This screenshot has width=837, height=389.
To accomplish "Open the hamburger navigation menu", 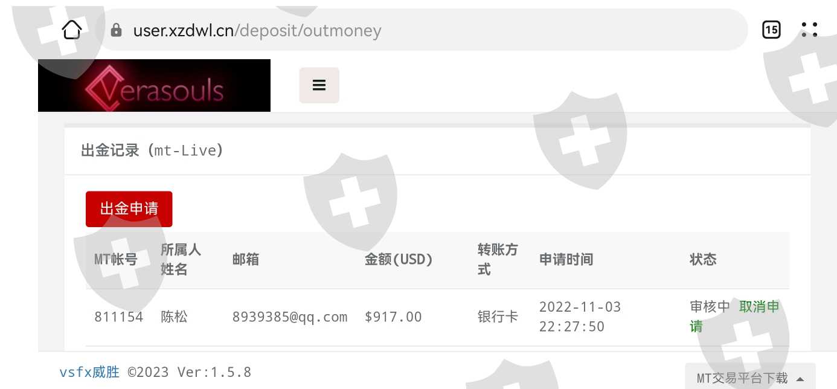I will pyautogui.click(x=319, y=85).
